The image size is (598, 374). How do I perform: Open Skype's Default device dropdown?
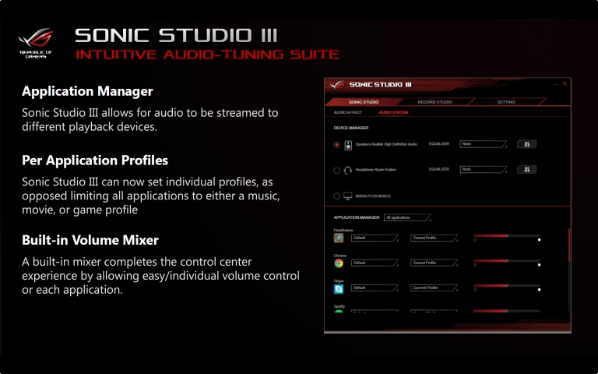point(375,288)
